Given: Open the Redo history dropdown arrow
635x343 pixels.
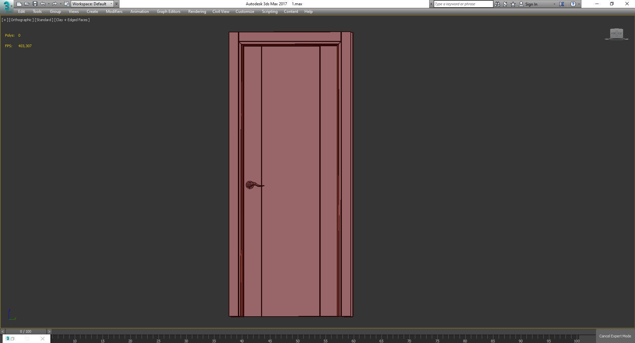Looking at the screenshot, I should pyautogui.click(x=60, y=4).
